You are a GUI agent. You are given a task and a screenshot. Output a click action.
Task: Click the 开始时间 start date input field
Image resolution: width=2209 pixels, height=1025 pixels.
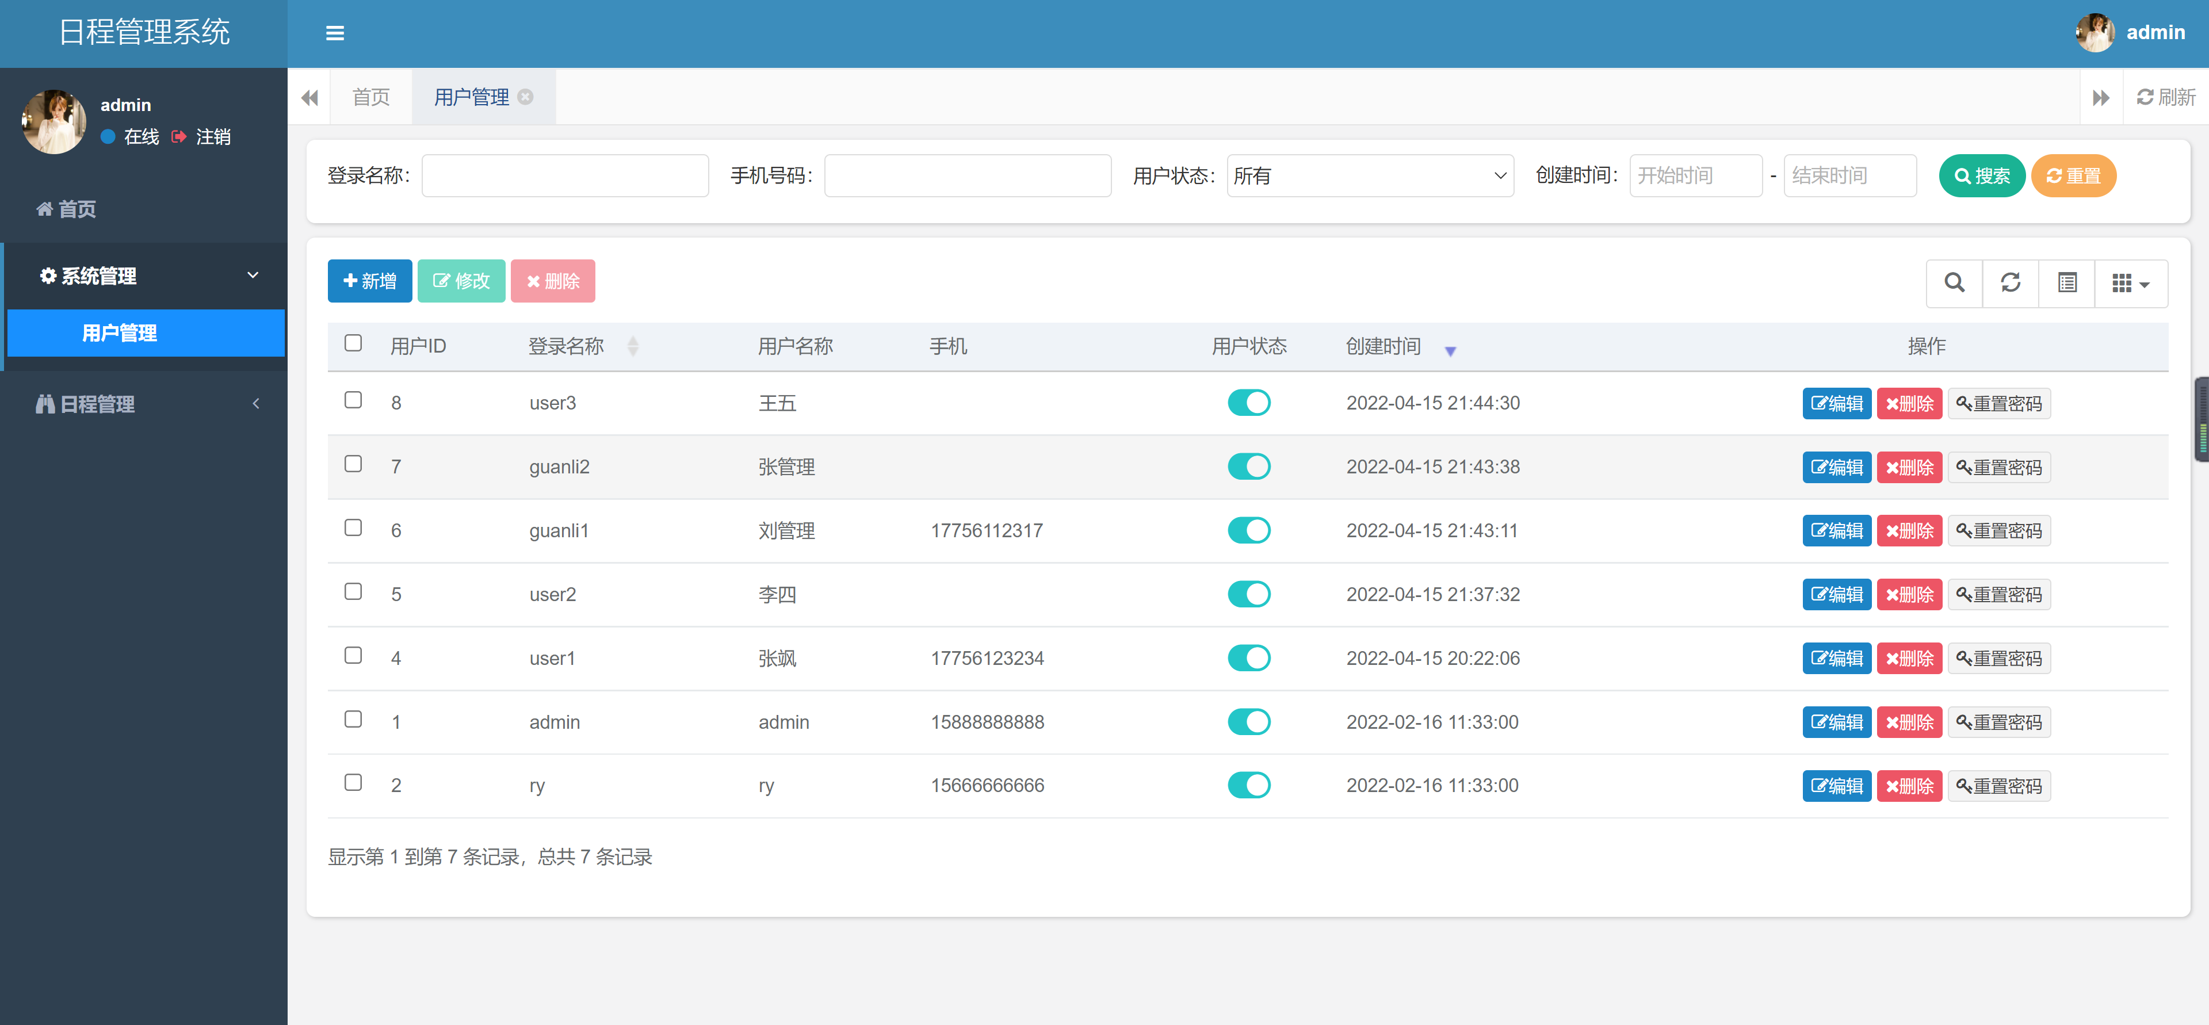tap(1695, 175)
